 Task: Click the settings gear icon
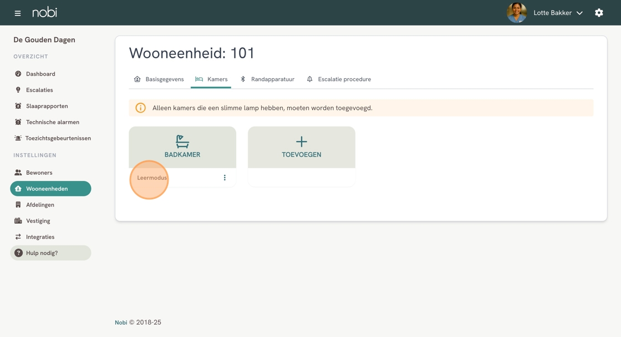pos(599,13)
